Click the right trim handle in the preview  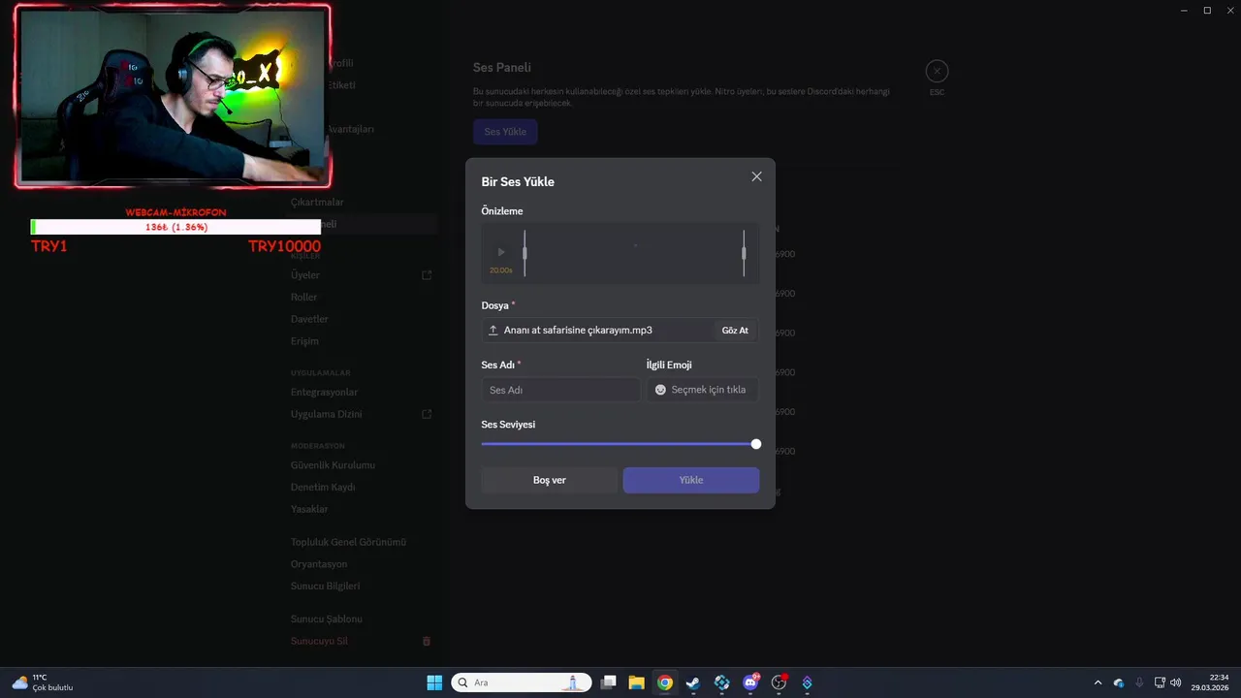(745, 253)
